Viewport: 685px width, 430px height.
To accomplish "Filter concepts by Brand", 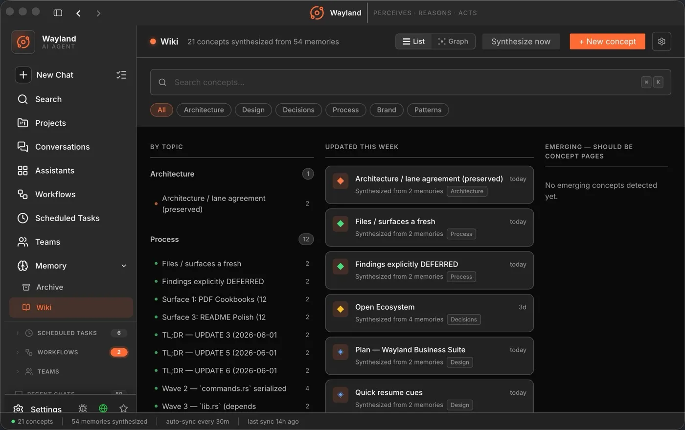I will click(387, 110).
